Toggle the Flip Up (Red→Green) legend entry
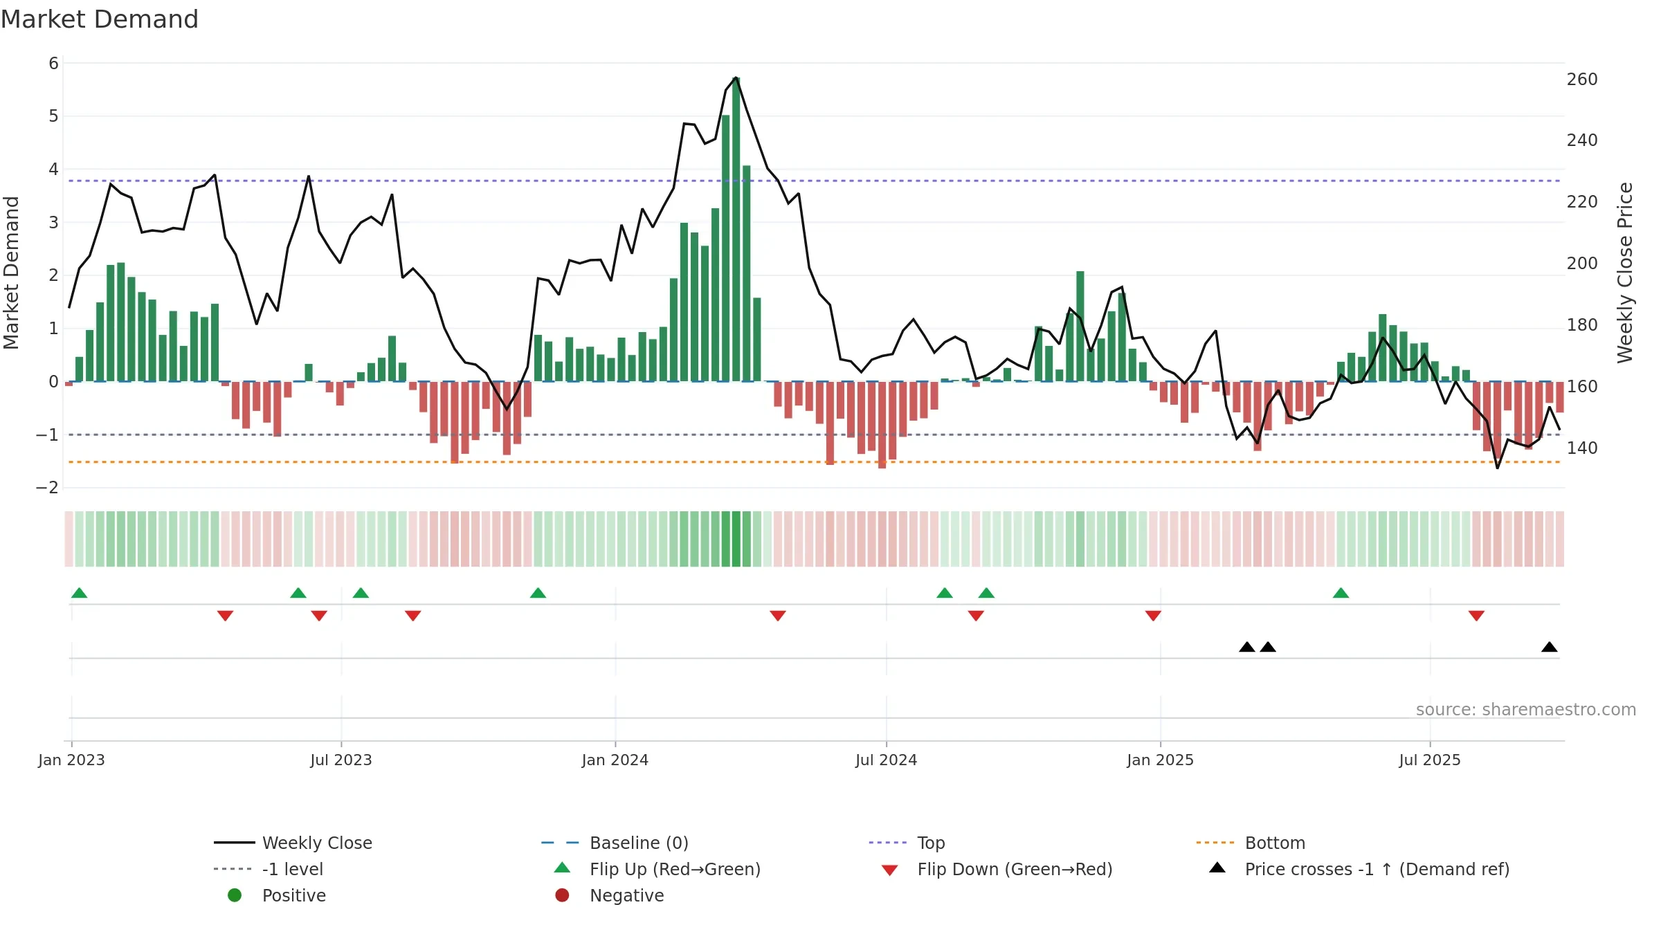This screenshot has height=934, width=1661. 657,869
